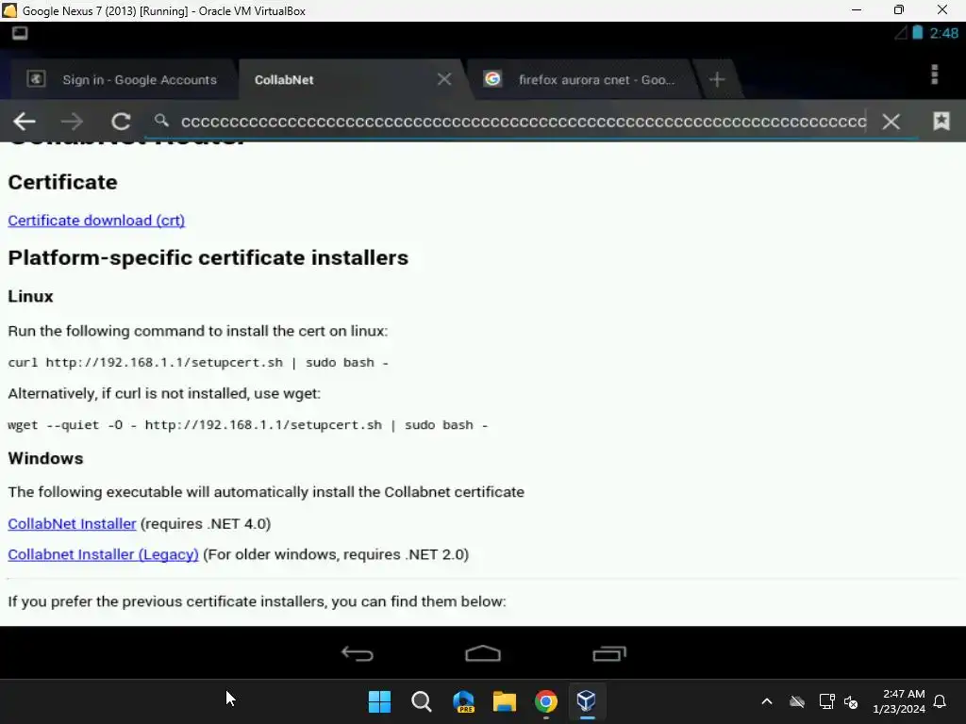Viewport: 966px width, 724px height.
Task: Click the CollabNet Installer link
Action: click(72, 524)
